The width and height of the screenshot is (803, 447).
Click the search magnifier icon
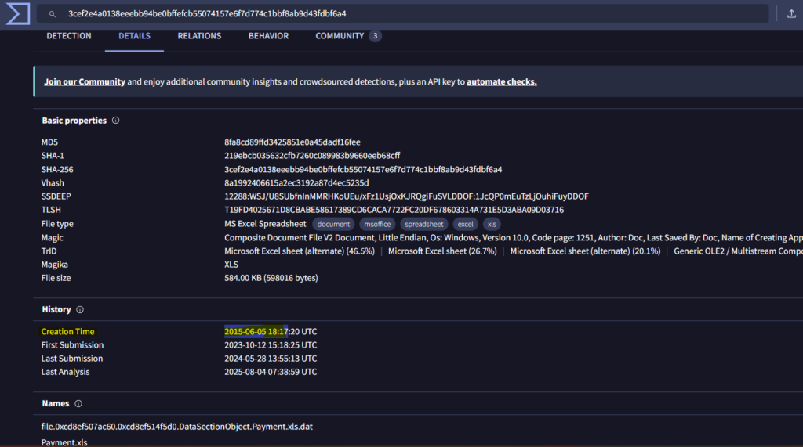[53, 14]
